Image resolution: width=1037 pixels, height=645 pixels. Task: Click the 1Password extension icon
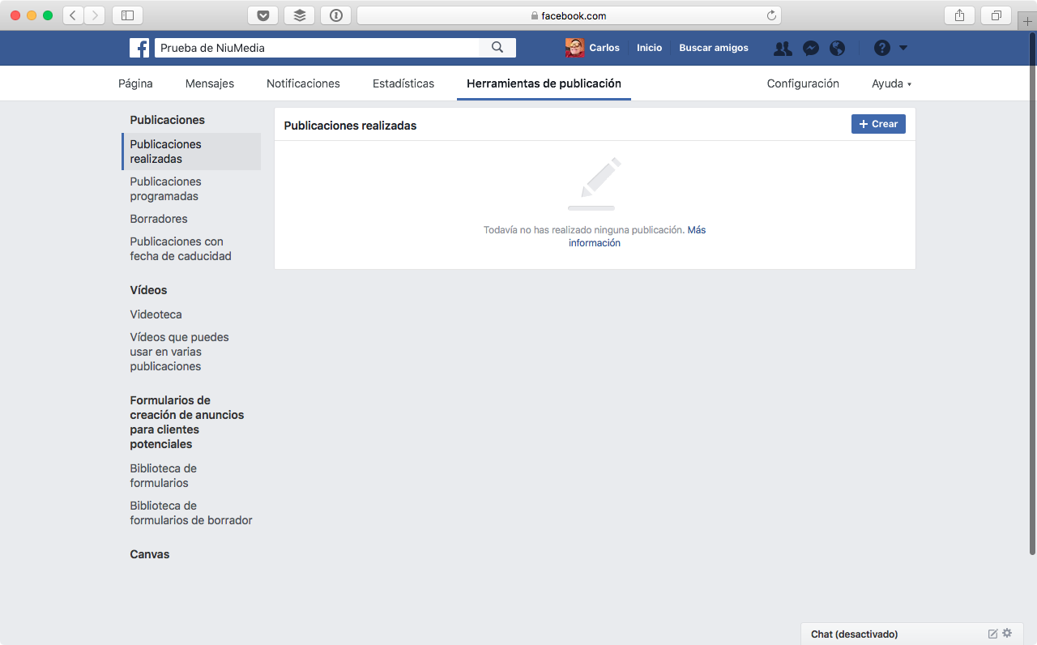[336, 15]
